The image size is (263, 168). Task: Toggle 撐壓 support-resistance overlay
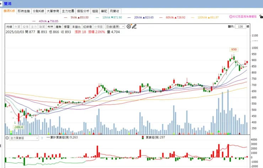66,27
